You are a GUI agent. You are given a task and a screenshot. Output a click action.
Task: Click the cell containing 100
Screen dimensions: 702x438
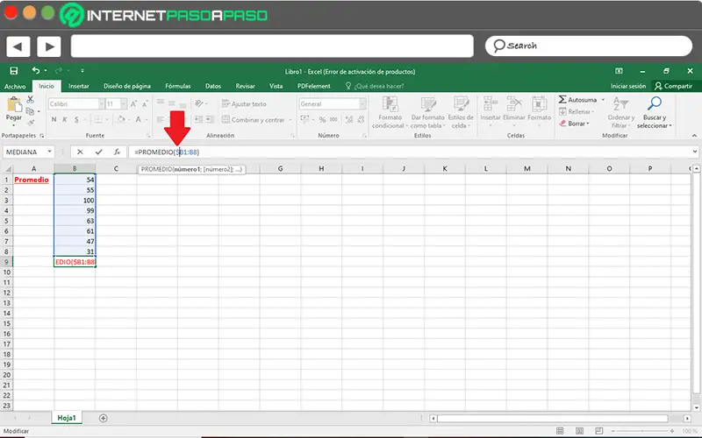coord(75,201)
